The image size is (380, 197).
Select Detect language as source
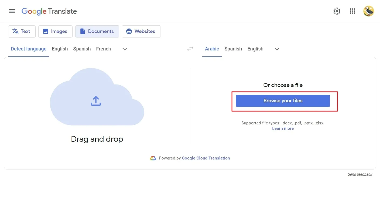[x=28, y=49]
